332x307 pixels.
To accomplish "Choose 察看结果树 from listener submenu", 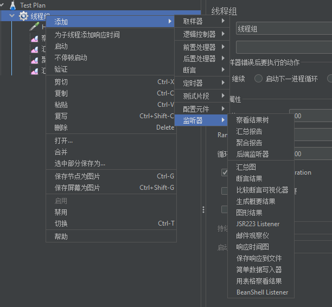I will (252, 120).
